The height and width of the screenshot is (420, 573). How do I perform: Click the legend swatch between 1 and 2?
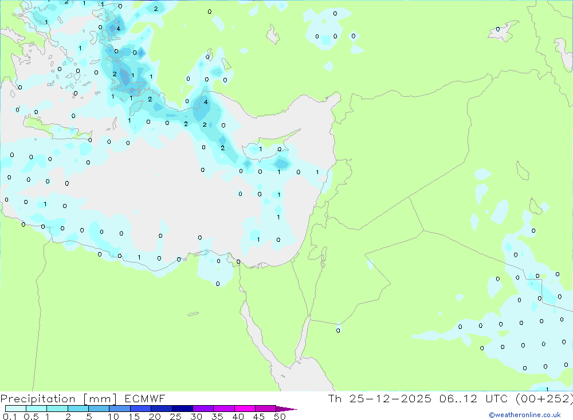pyautogui.click(x=57, y=409)
